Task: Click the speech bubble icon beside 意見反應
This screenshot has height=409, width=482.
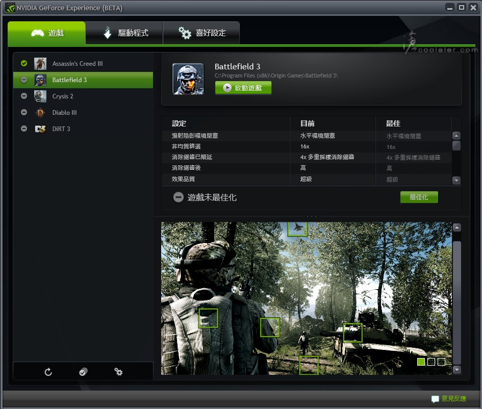Action: 435,399
